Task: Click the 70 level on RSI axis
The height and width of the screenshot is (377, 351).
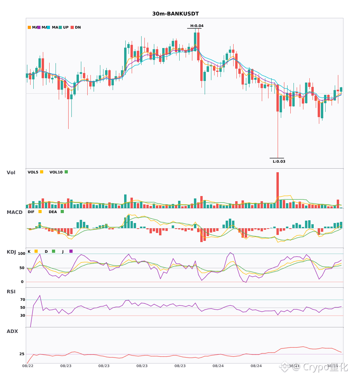Action: [23, 300]
